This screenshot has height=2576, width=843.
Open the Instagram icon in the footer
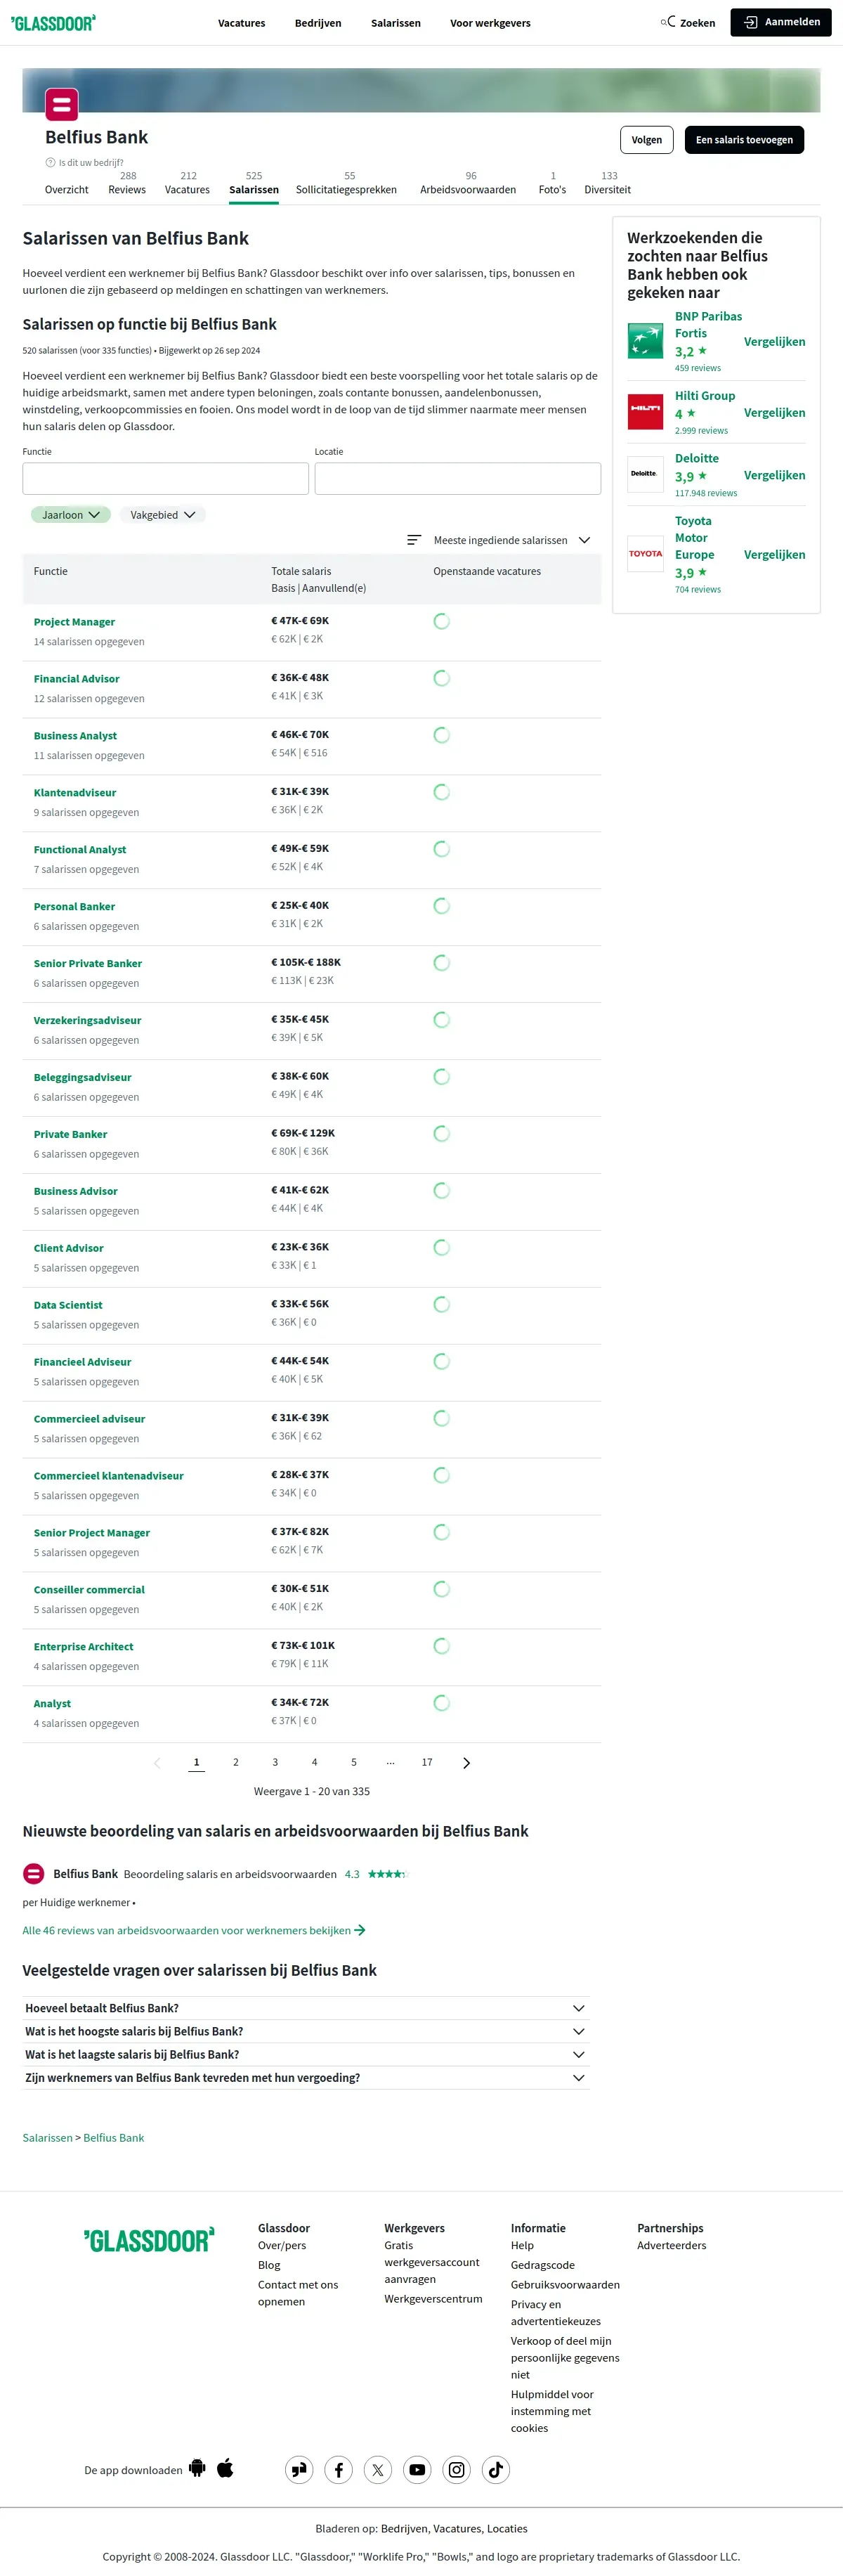(x=456, y=2470)
